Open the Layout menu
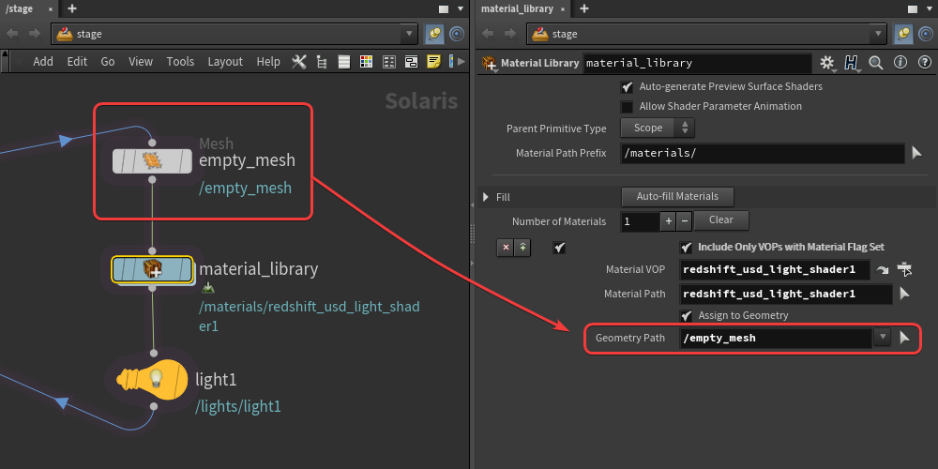 click(225, 62)
